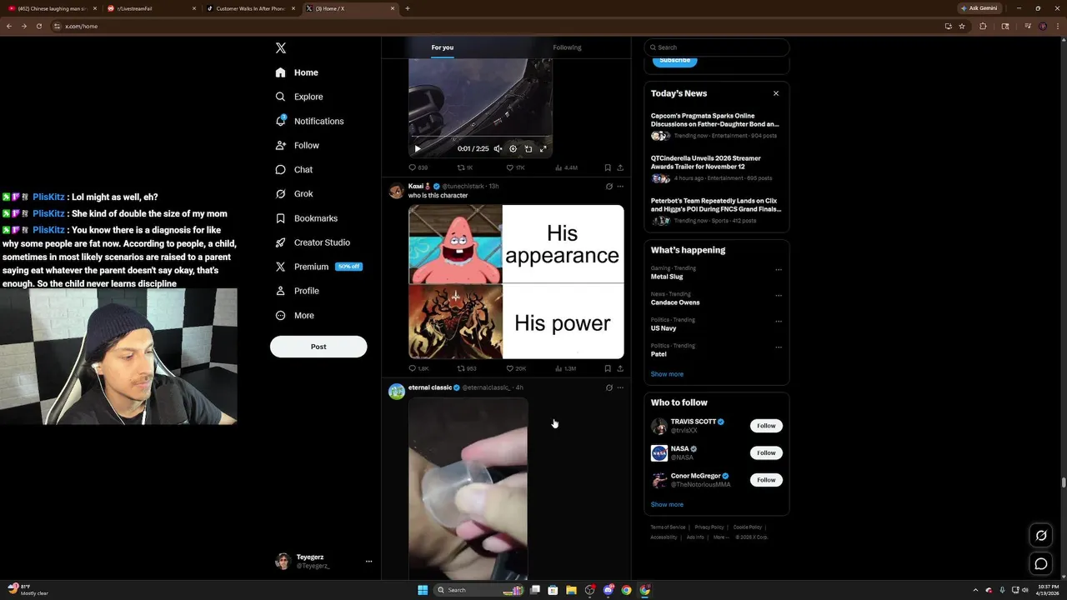Share the 1.3M views post
Image resolution: width=1067 pixels, height=600 pixels.
(x=620, y=368)
